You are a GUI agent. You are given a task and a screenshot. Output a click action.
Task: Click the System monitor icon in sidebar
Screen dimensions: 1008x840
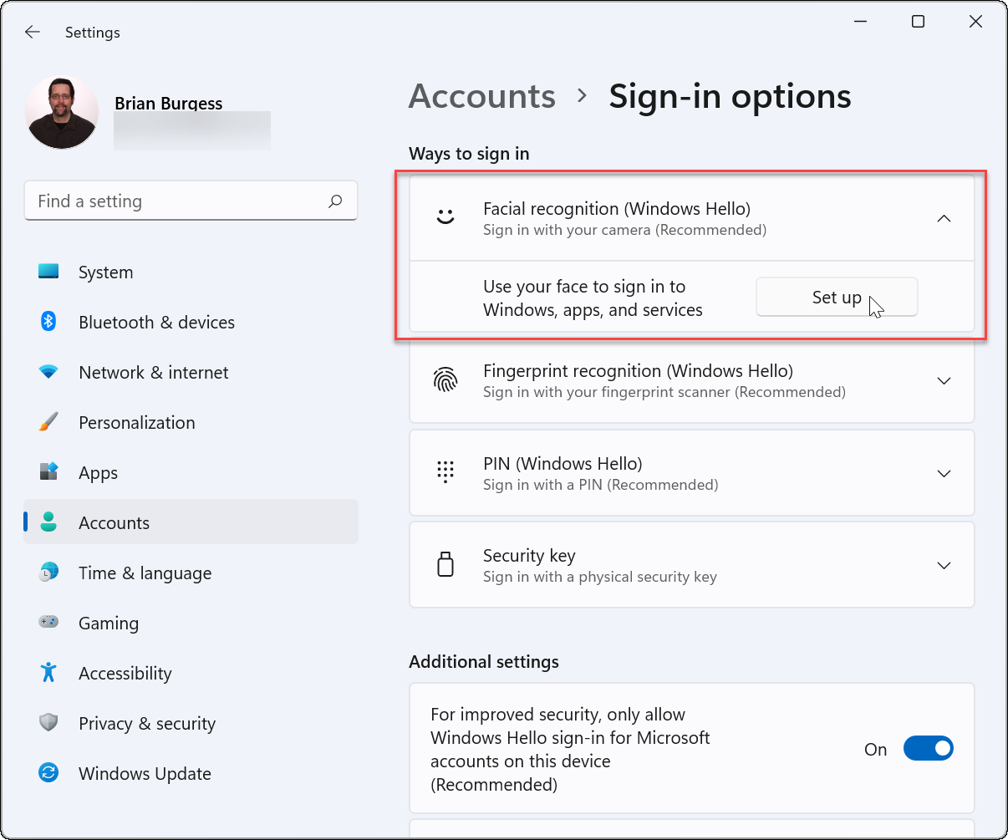pyautogui.click(x=48, y=272)
